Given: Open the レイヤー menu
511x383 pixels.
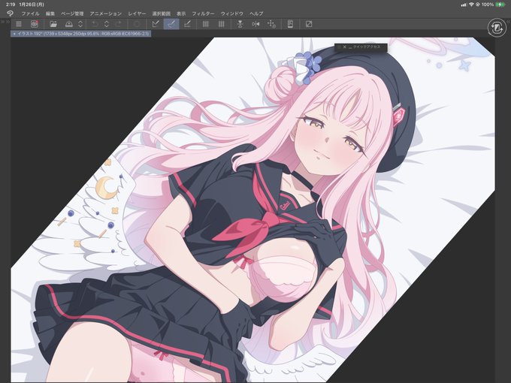Looking at the screenshot, I should [x=137, y=14].
